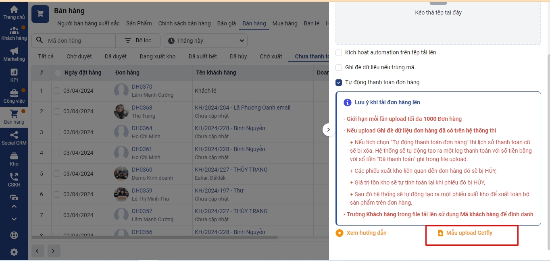Click the blue cart module header icon
This screenshot has width=550, height=261.
40,14
